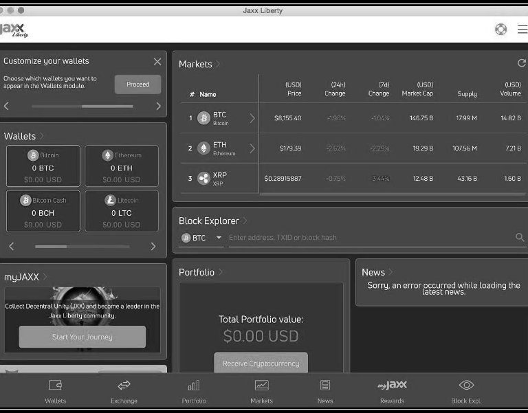This screenshot has width=528, height=413.
Task: Expand the myJAXX section chevron
Action: [x=45, y=277]
